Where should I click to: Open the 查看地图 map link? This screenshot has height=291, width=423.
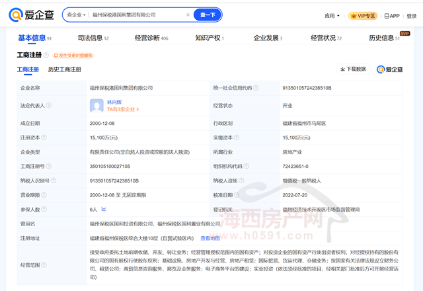[x=210, y=238]
